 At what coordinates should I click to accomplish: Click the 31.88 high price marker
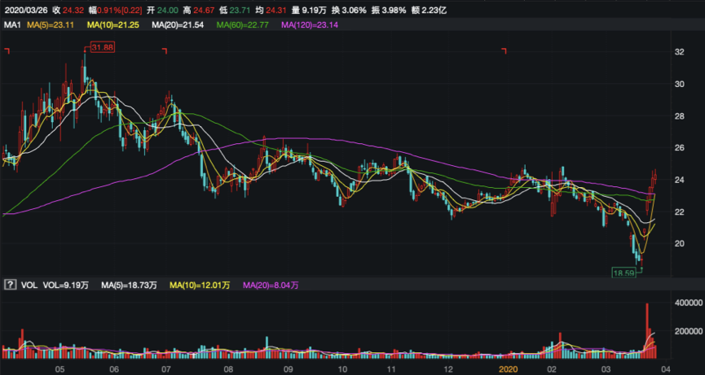pyautogui.click(x=102, y=49)
